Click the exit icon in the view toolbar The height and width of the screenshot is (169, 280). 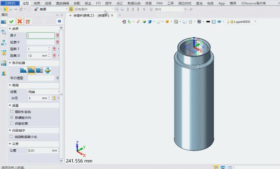(124, 22)
